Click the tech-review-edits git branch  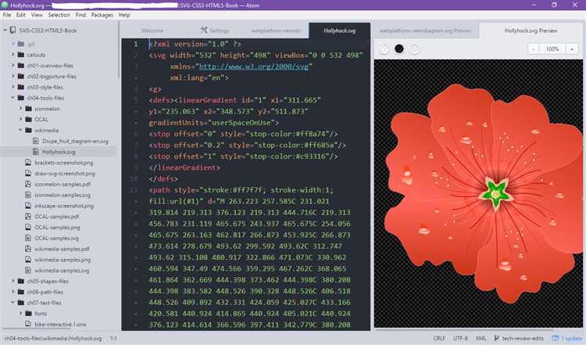[x=518, y=338]
